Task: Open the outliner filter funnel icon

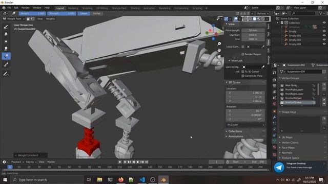Action: click(x=321, y=13)
